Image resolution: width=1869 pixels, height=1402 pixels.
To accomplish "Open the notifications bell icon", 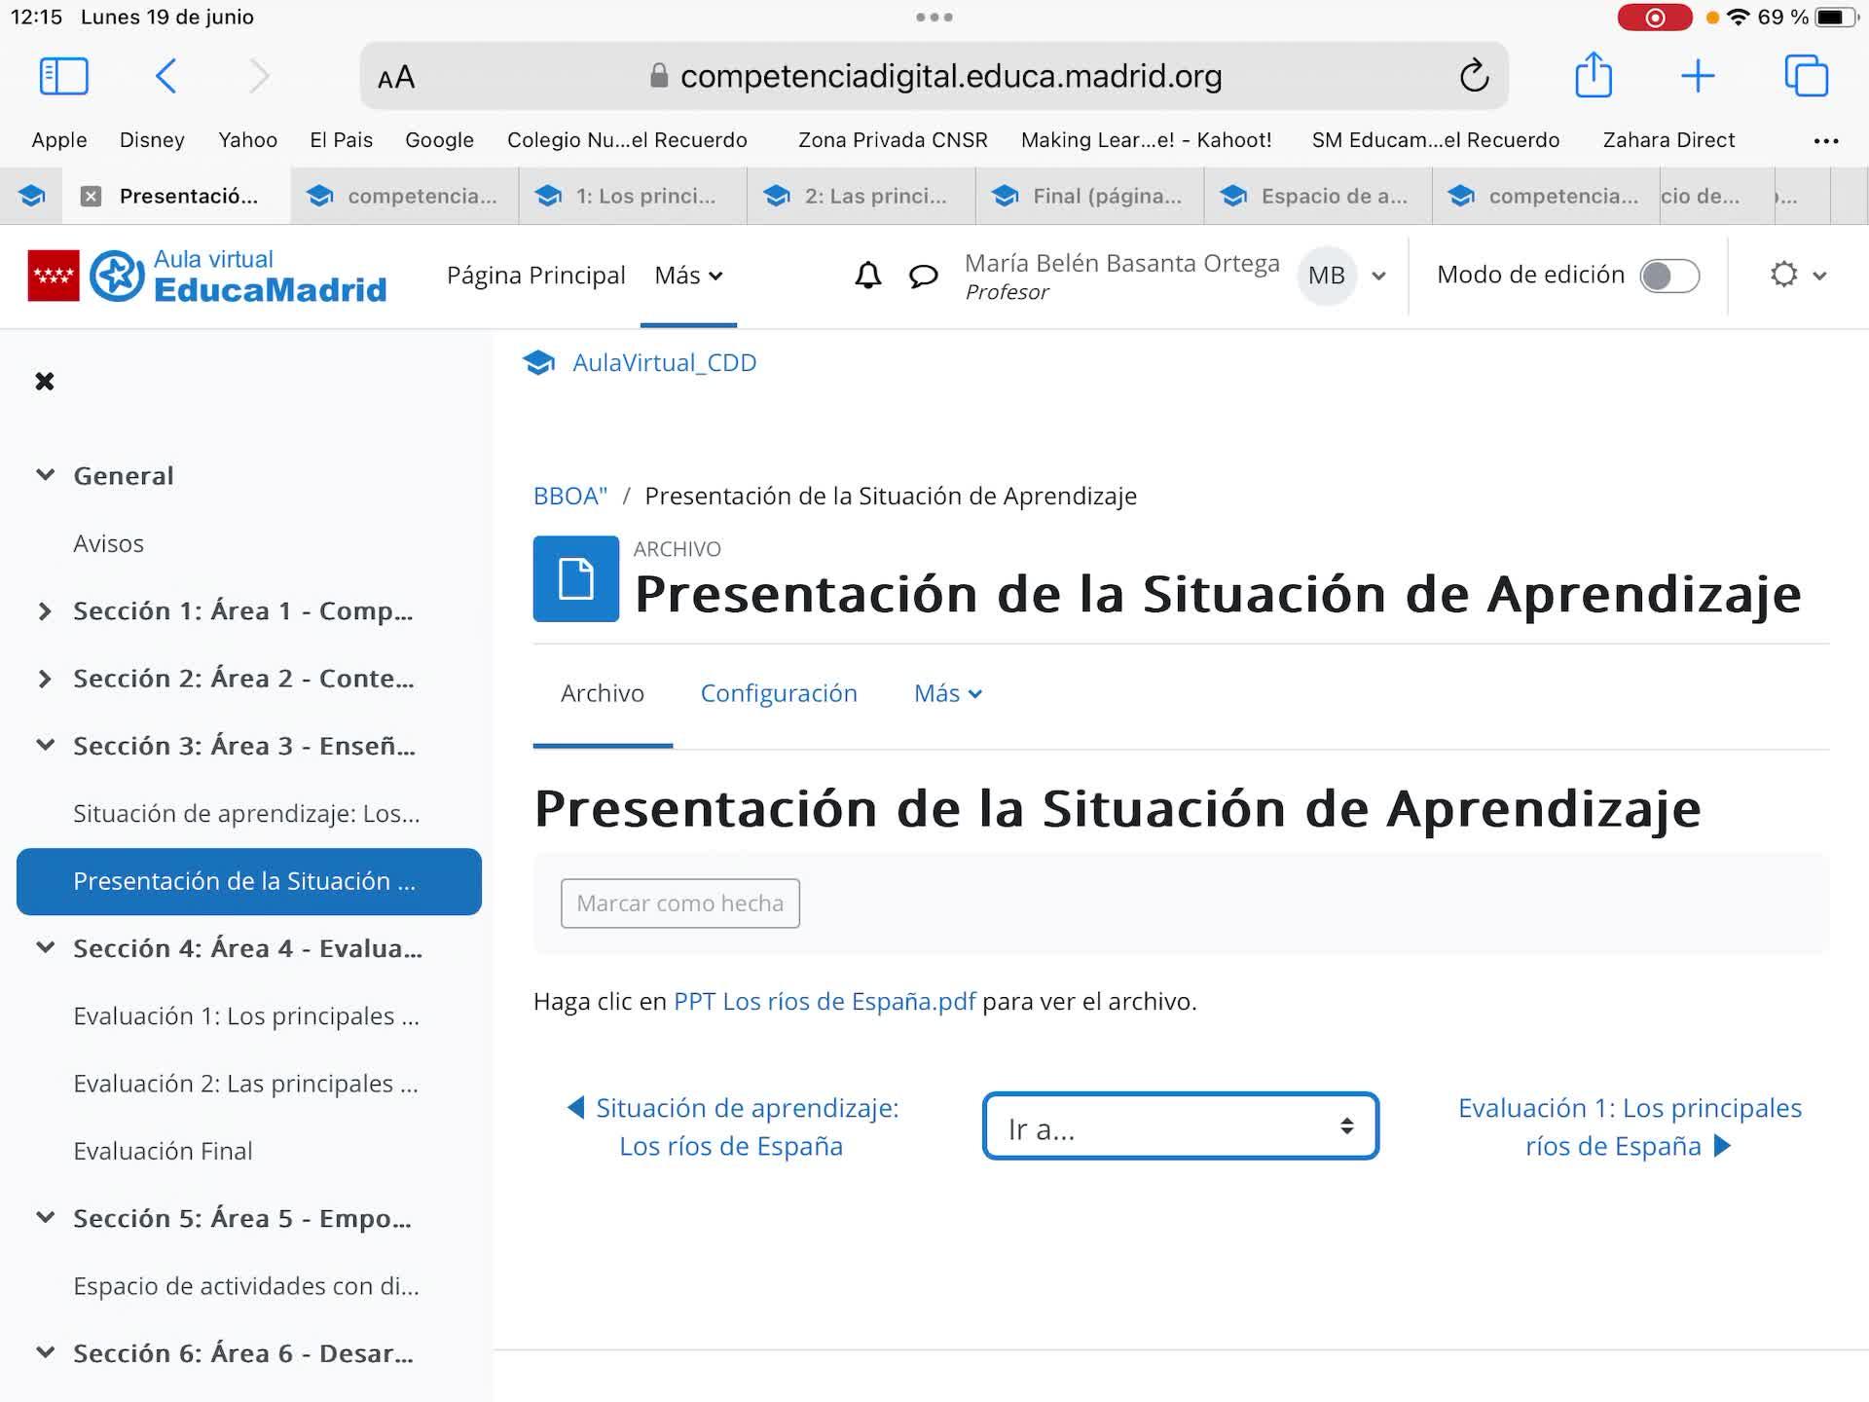I will click(x=867, y=276).
